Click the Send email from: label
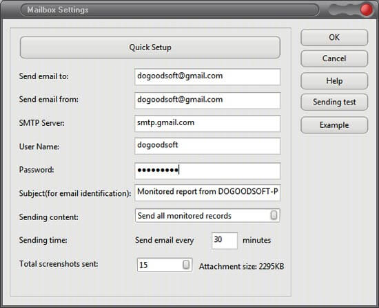This screenshot has width=379, height=308. [x=49, y=100]
